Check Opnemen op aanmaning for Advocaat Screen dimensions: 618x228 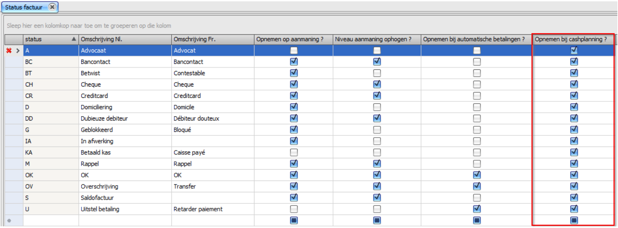(x=294, y=50)
